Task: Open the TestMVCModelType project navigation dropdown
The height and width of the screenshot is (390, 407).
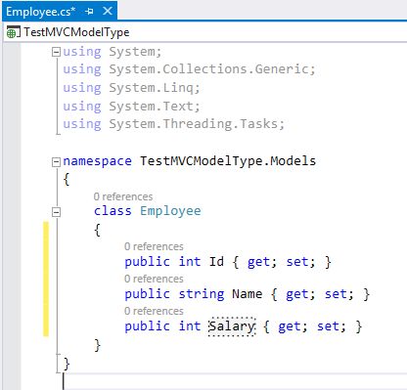Action: pos(205,32)
